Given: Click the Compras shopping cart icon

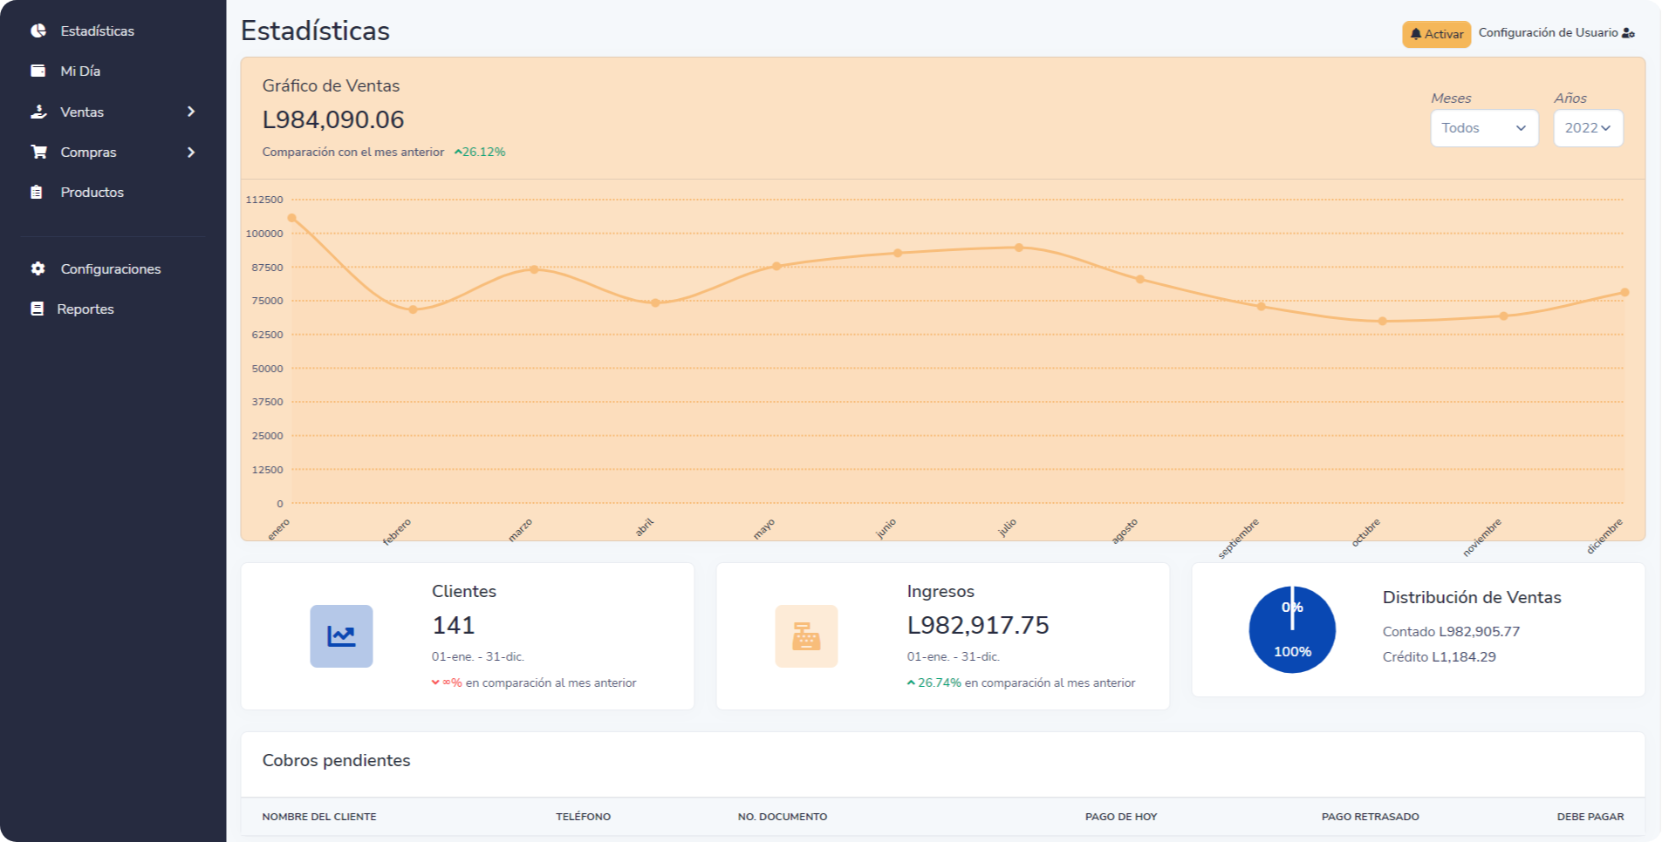Looking at the screenshot, I should pos(38,152).
